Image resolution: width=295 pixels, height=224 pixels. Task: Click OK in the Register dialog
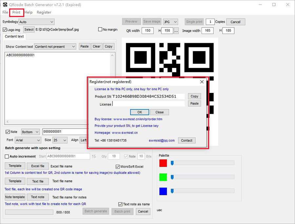coord(140,112)
